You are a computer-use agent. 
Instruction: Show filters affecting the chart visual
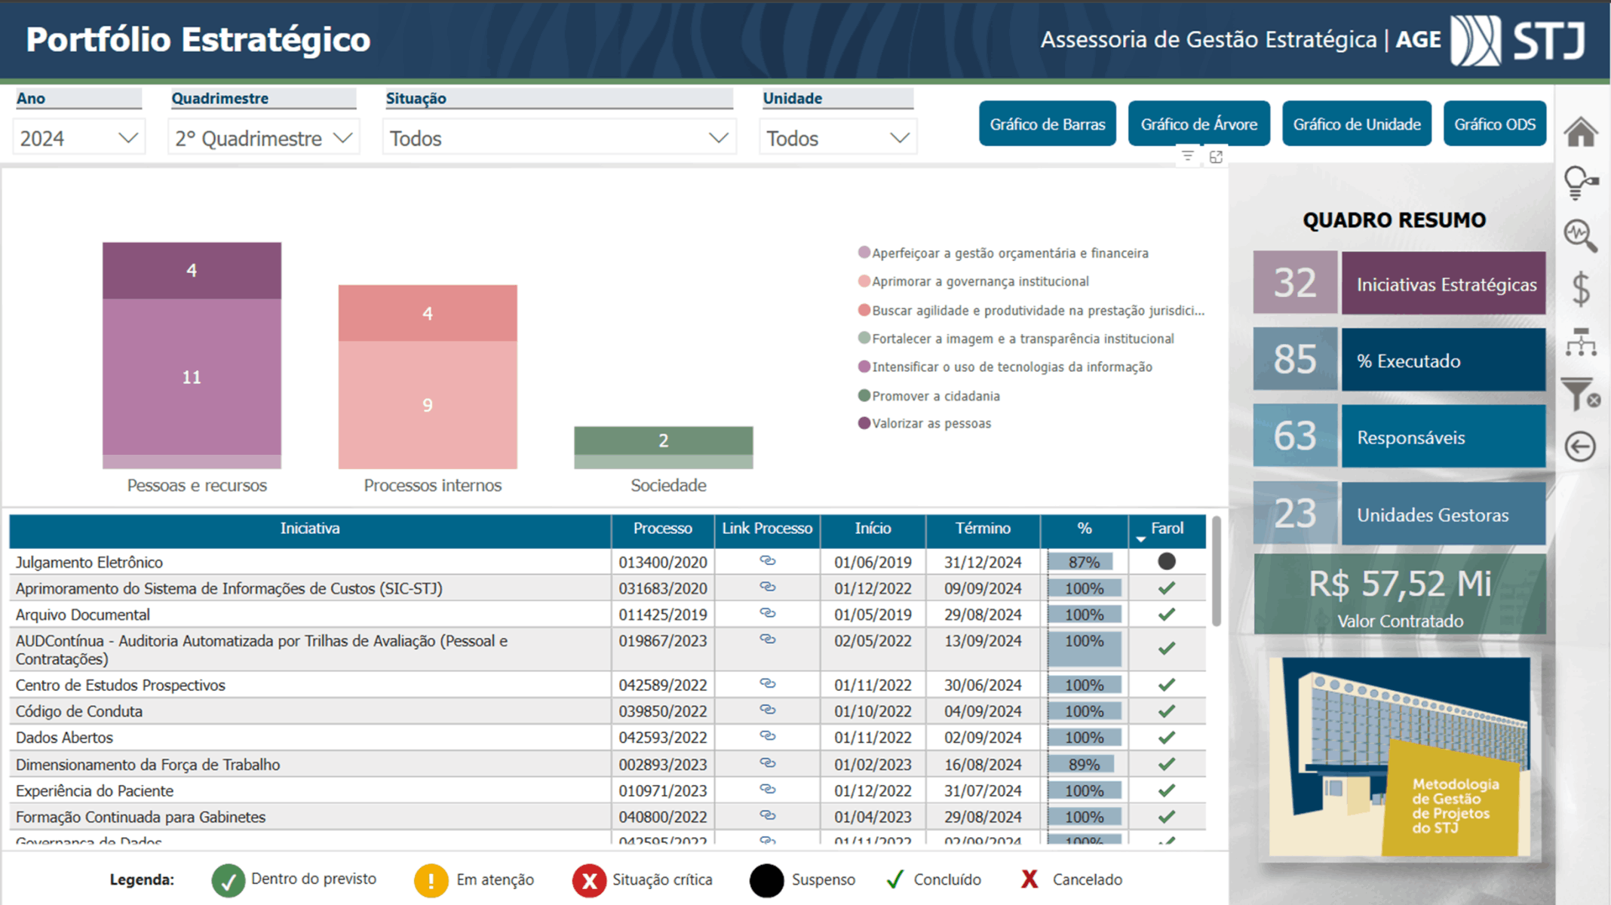coord(1188,156)
